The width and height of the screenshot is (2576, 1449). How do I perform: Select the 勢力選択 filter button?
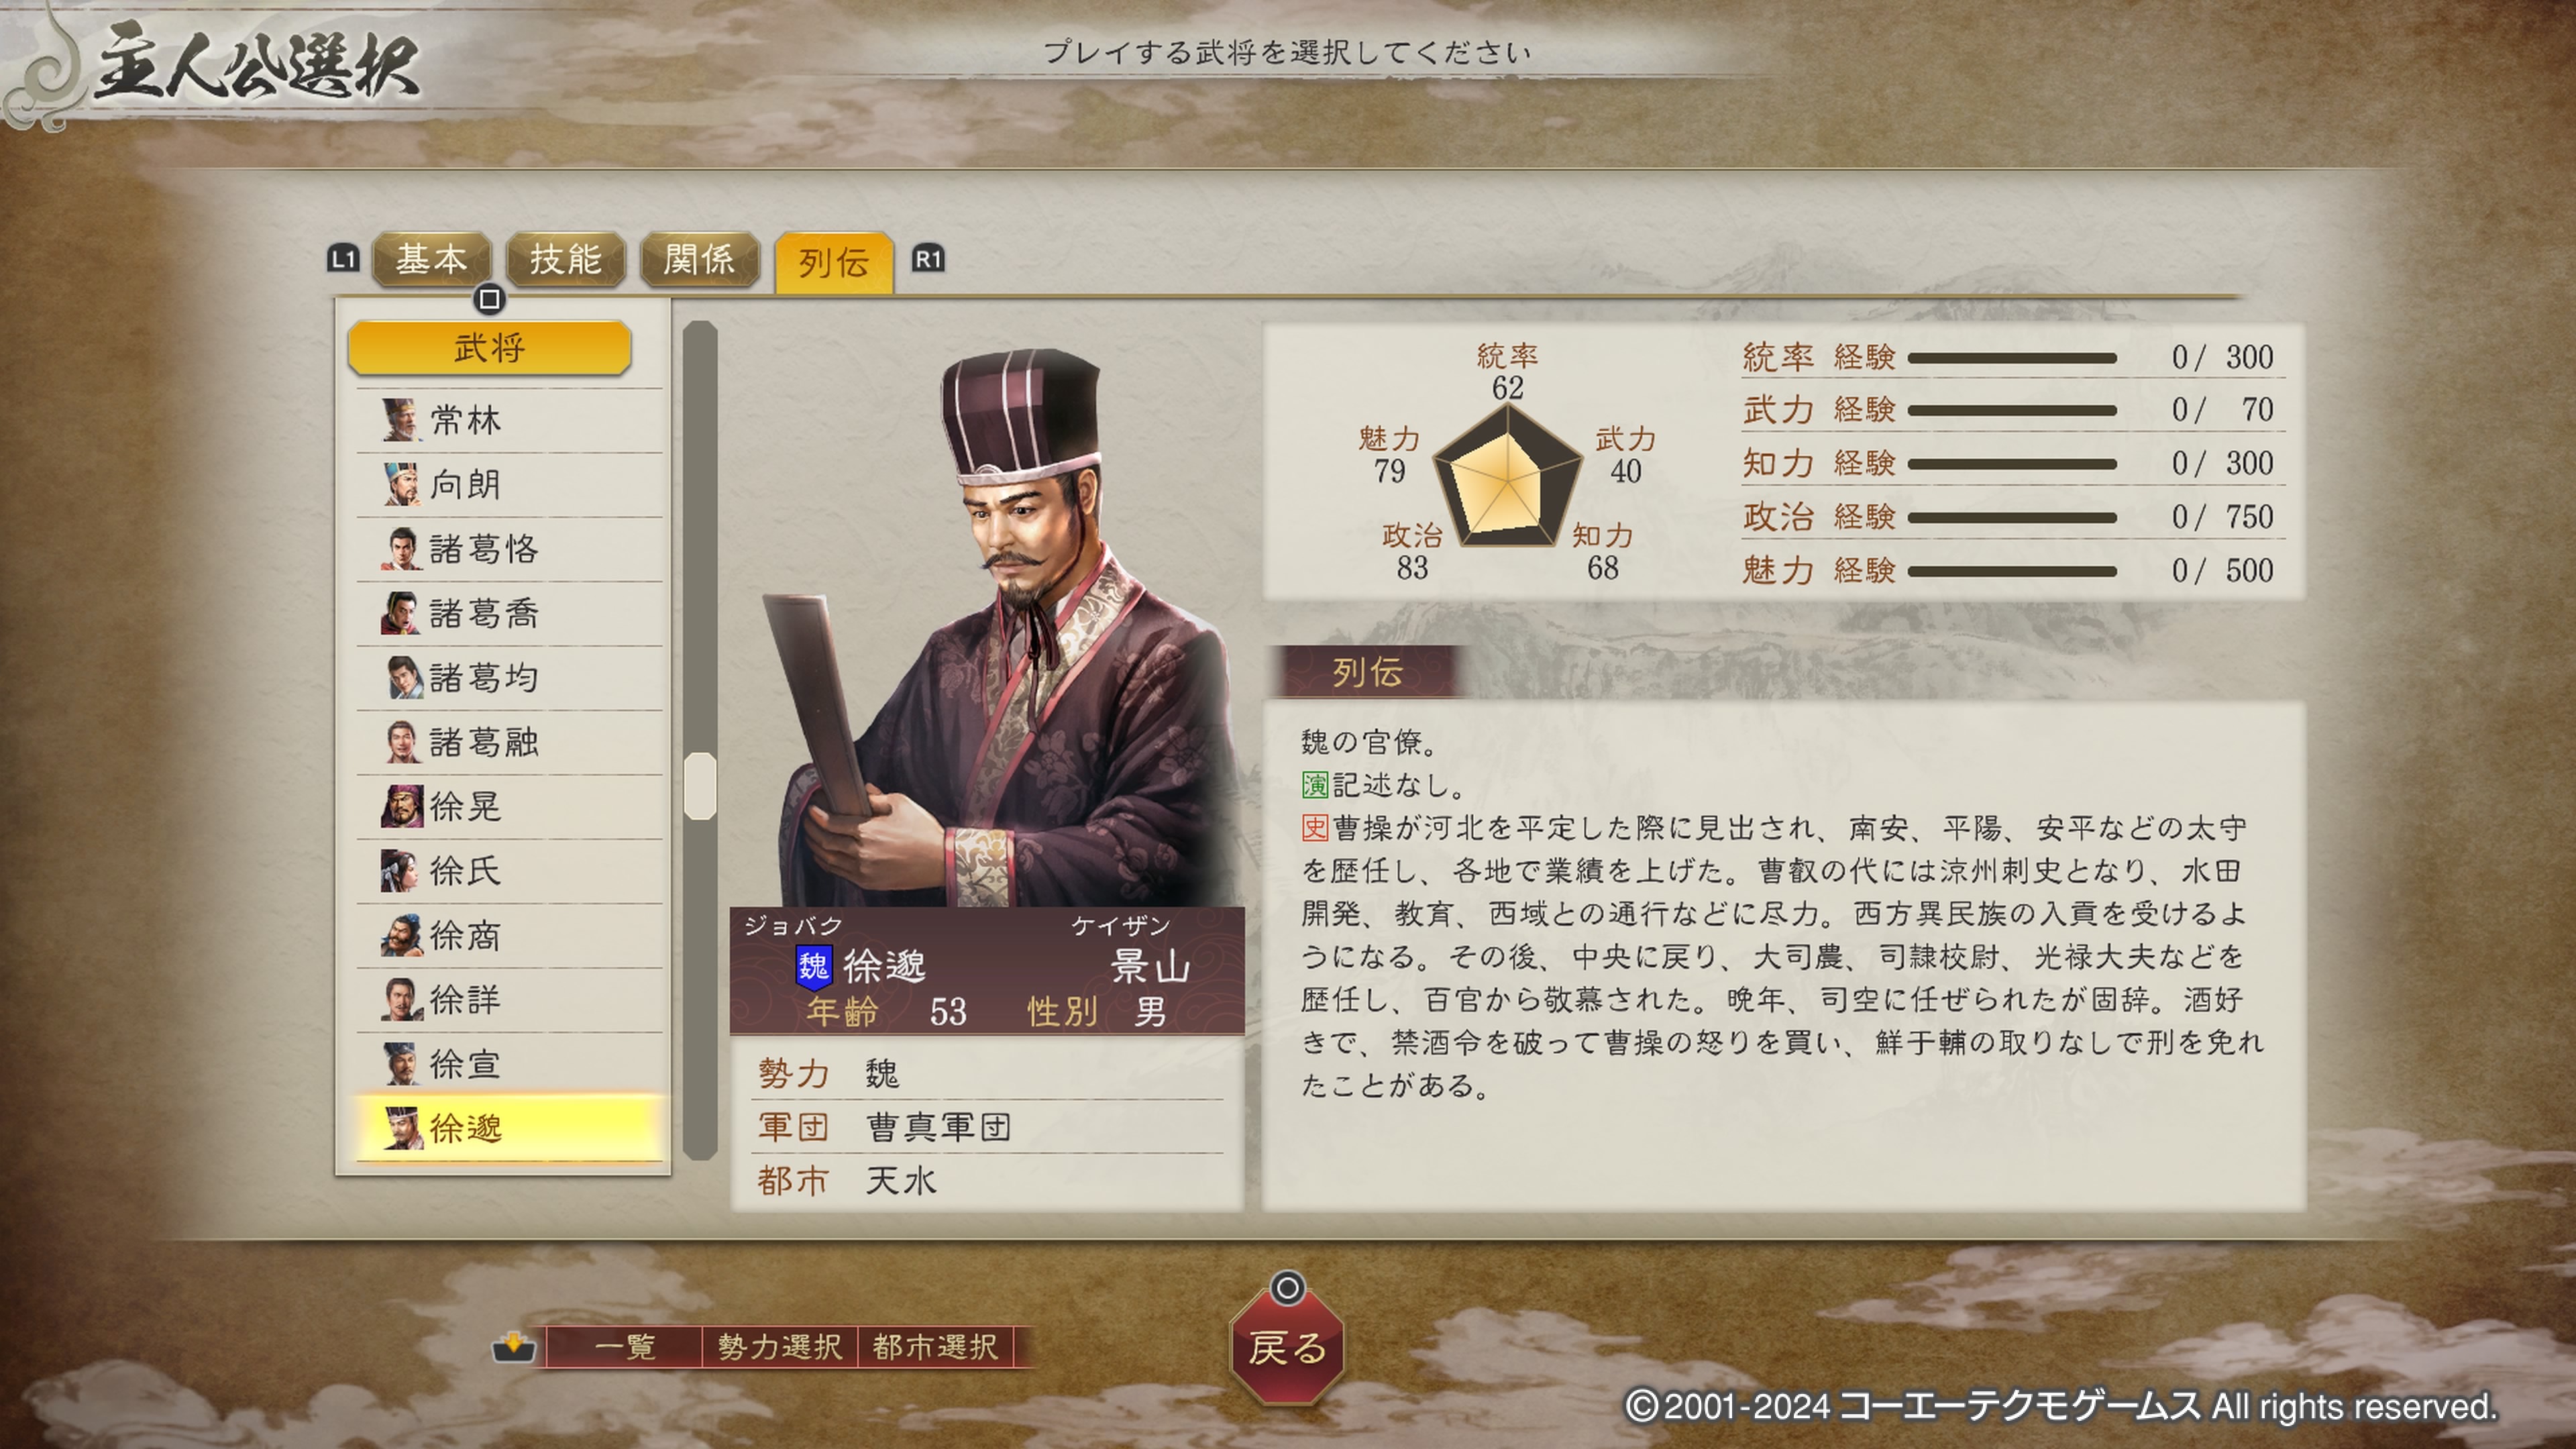click(x=779, y=1347)
